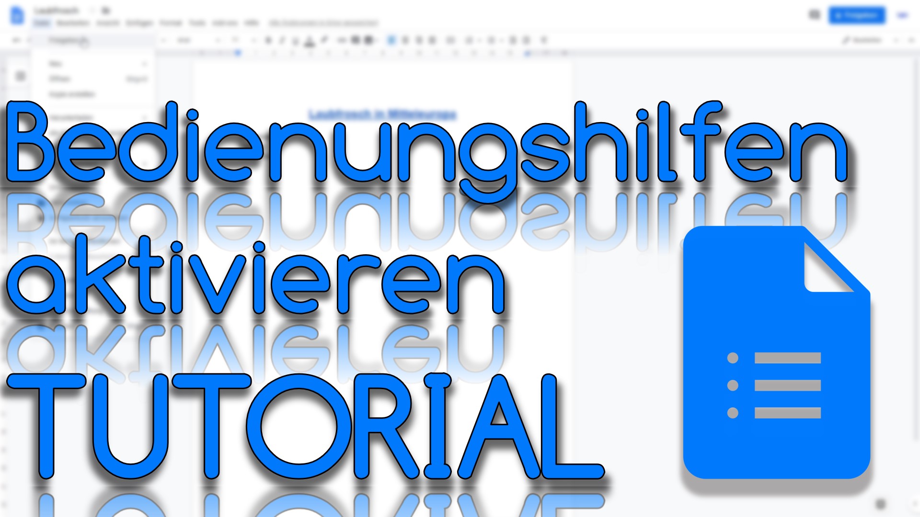This screenshot has width=920, height=517.
Task: Show the document outline icon
Action: point(21,76)
